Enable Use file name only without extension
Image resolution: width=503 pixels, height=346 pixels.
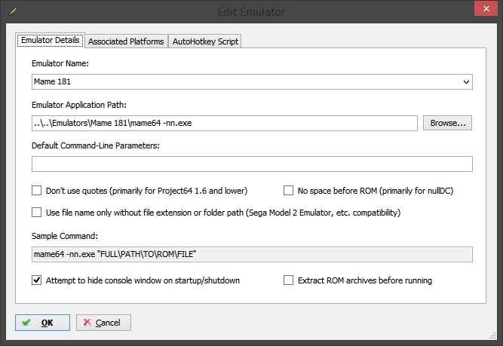pos(36,213)
